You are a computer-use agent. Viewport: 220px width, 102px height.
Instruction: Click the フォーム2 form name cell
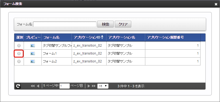coord(57,61)
